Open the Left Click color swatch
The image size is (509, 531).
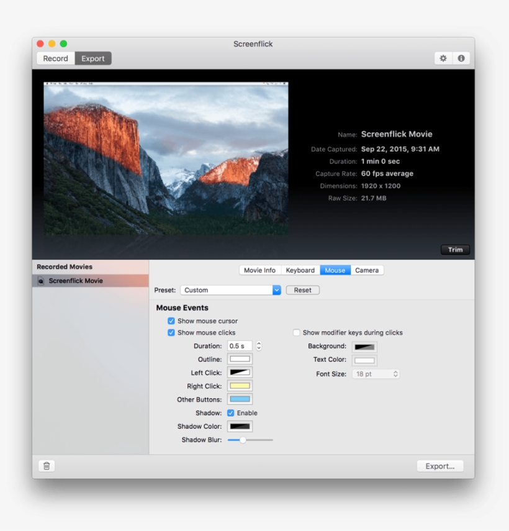click(241, 372)
